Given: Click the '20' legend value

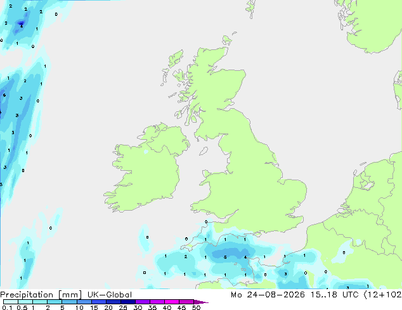Looking at the screenshot, I should point(108,307).
